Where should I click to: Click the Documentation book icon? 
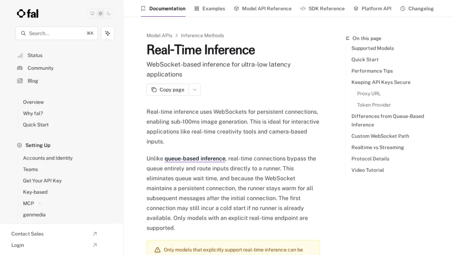143,8
